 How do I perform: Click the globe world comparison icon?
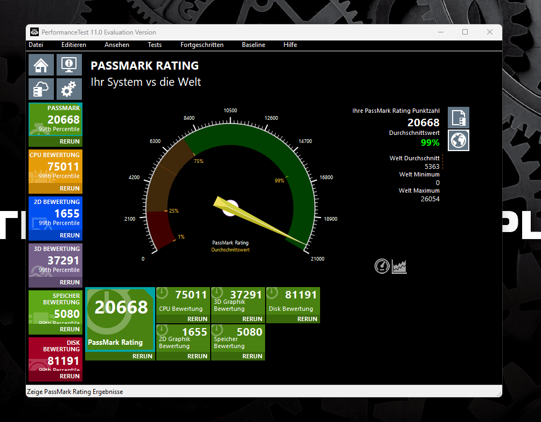[x=459, y=140]
